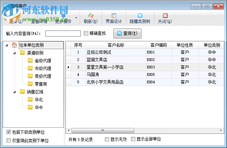Click the scrollbar left arrow
Viewport: 227px width, 148px height.
point(69,130)
